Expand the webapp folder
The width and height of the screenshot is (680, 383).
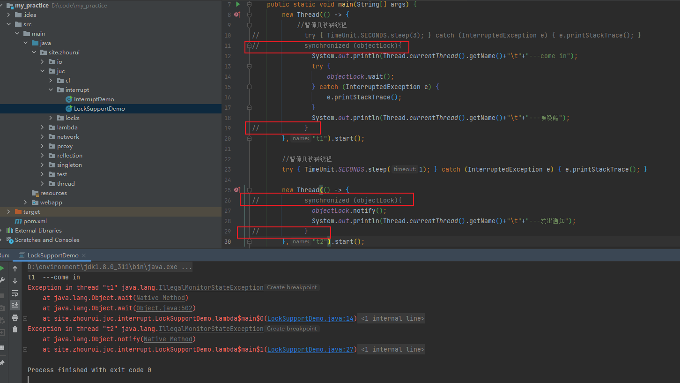26,203
